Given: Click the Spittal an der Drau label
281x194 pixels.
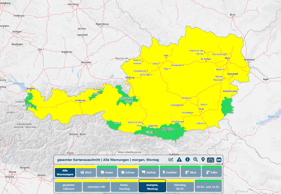Looking at the screenshot, I should (135, 124).
